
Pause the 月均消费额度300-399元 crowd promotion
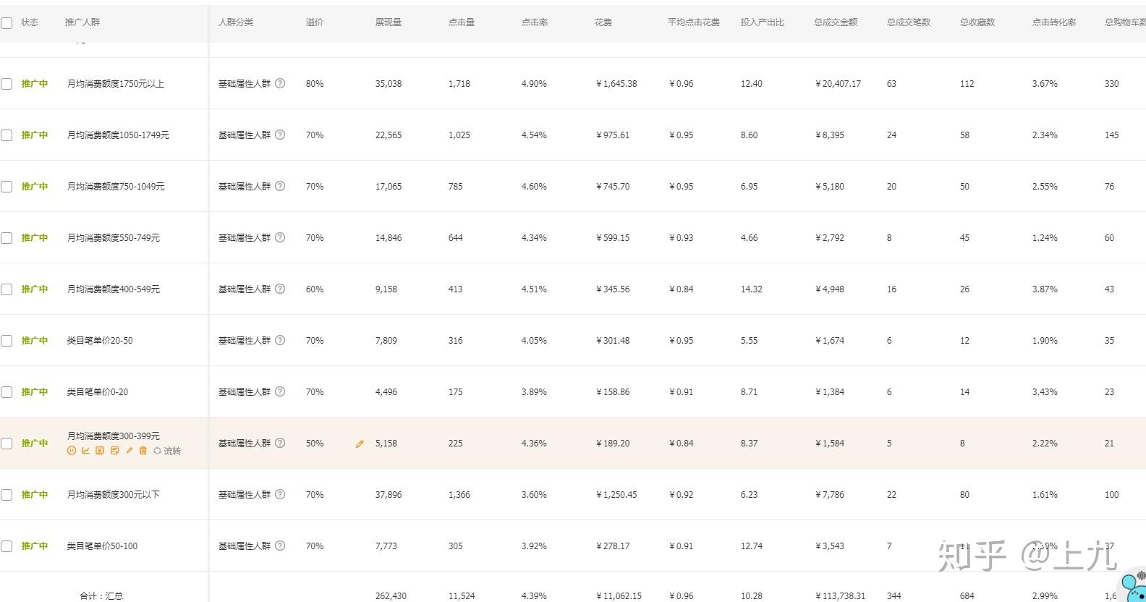[x=71, y=451]
